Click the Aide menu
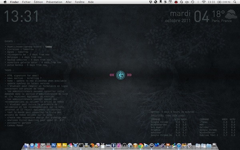Viewport: 240px width, 150px height. point(91,2)
